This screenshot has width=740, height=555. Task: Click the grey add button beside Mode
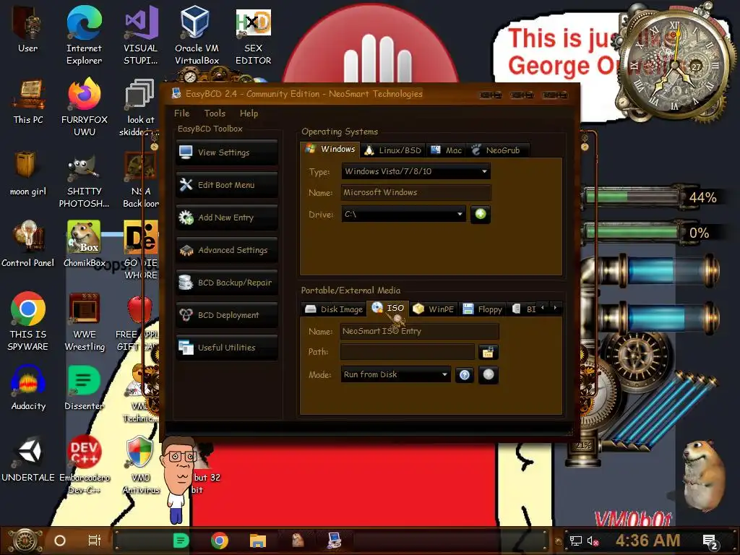pyautogui.click(x=489, y=375)
